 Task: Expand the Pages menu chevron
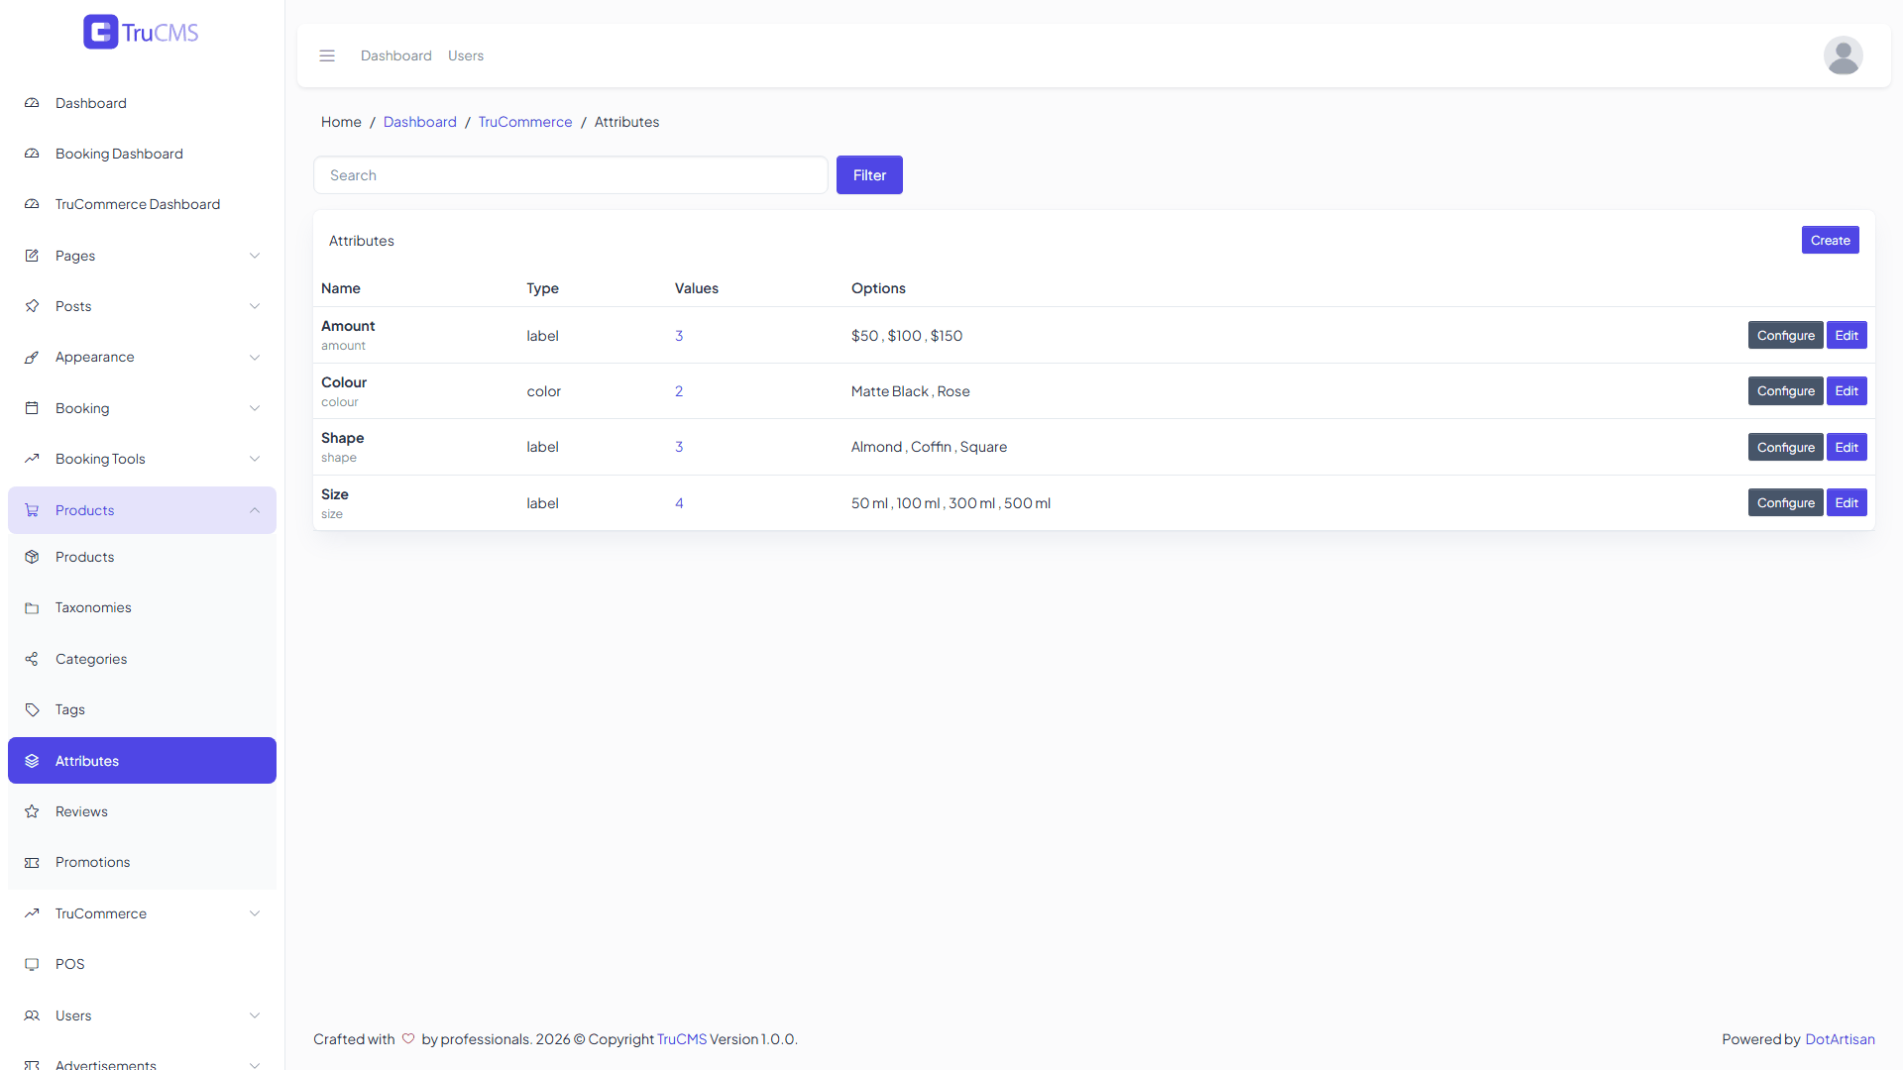point(255,256)
